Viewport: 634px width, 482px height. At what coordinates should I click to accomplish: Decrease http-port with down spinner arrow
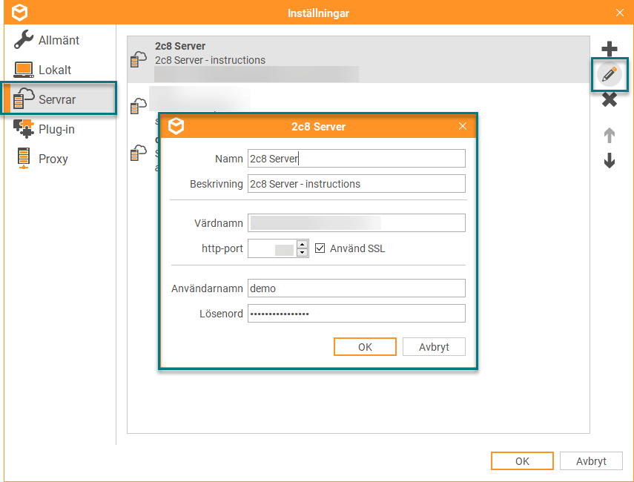[x=303, y=253]
